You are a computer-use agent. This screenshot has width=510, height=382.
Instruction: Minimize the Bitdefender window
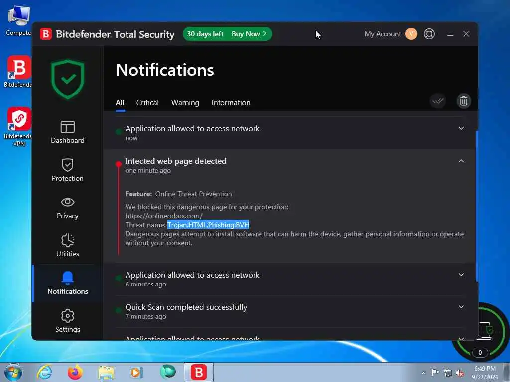tap(450, 34)
